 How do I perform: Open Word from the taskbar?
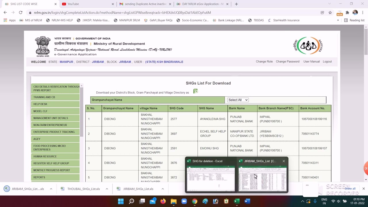click(x=247, y=201)
